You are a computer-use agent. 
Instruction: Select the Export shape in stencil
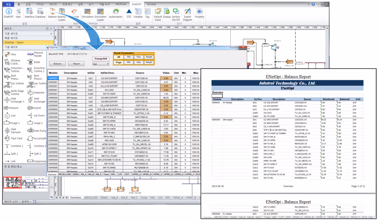point(34,108)
